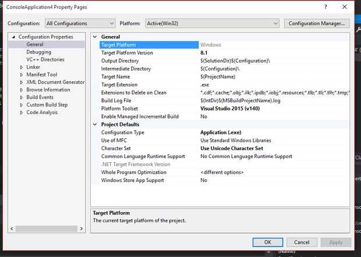Click the tree scrollbar left arrow
The image size is (361, 257).
(12, 229)
